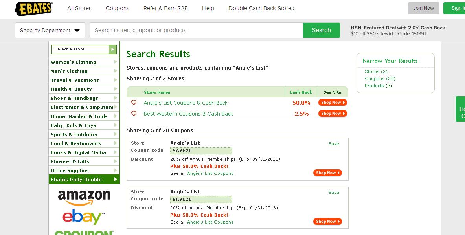Screen dimensions: 465x235
Task: Expand Women's Clothing category
Action: click(x=84, y=62)
